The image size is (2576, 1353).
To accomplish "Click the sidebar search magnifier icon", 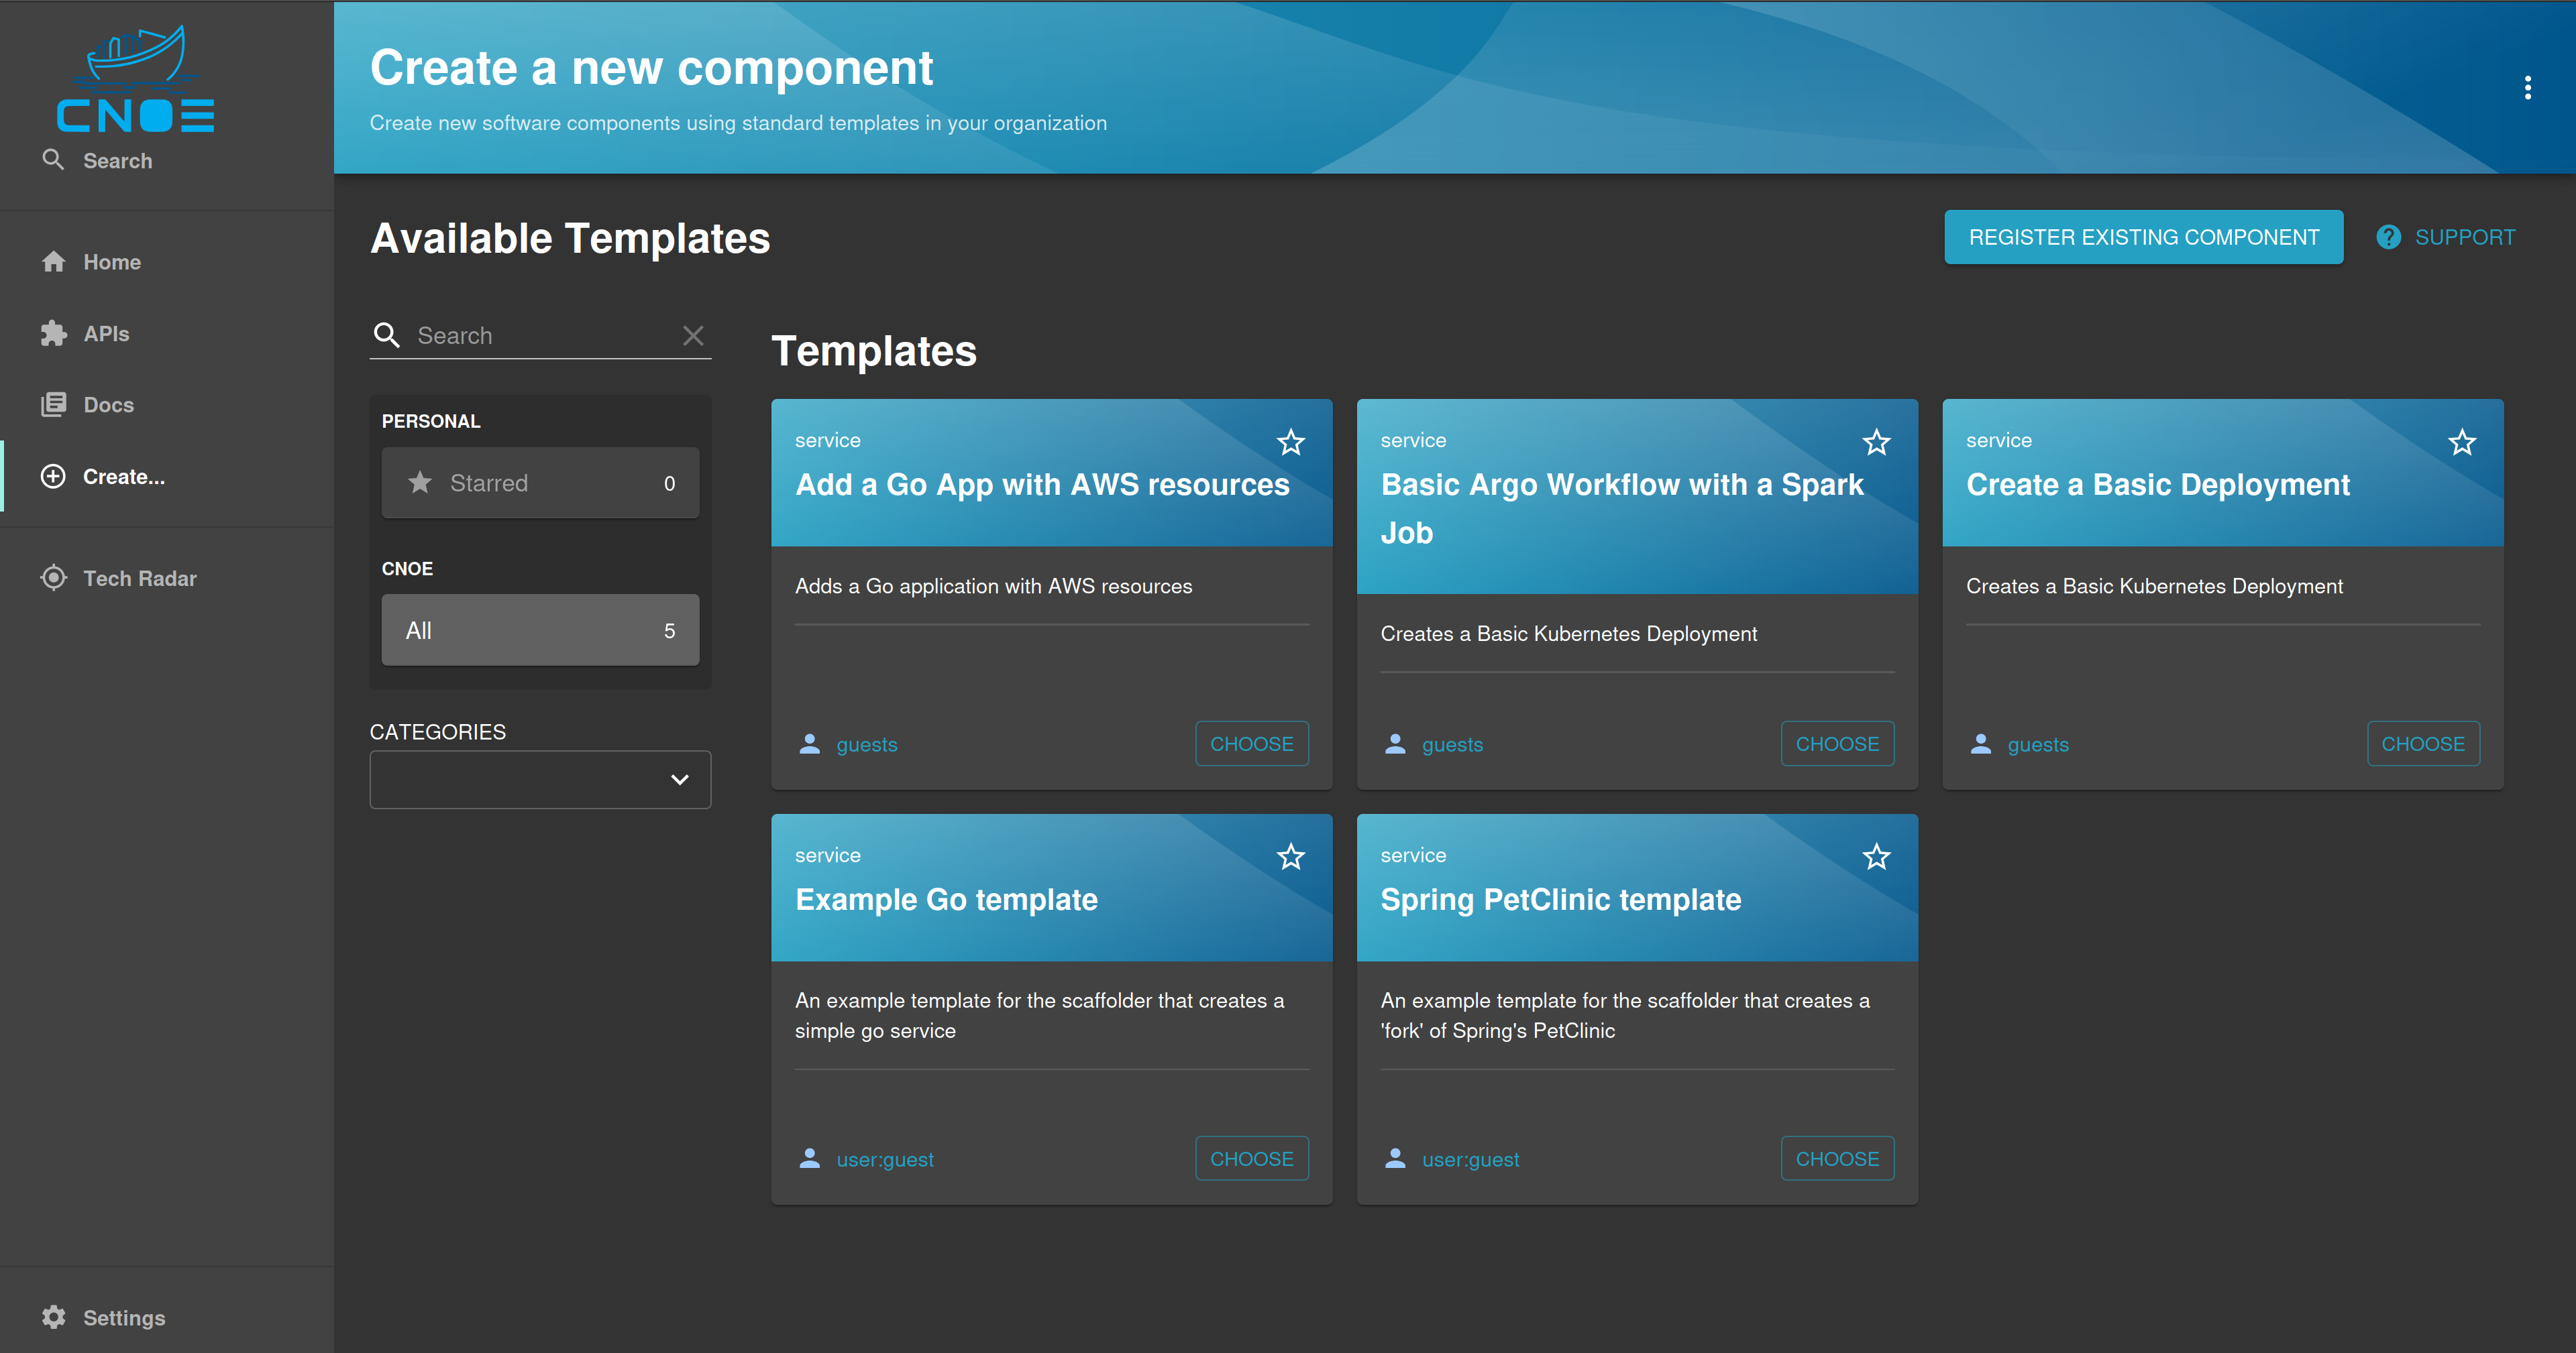I will [53, 160].
